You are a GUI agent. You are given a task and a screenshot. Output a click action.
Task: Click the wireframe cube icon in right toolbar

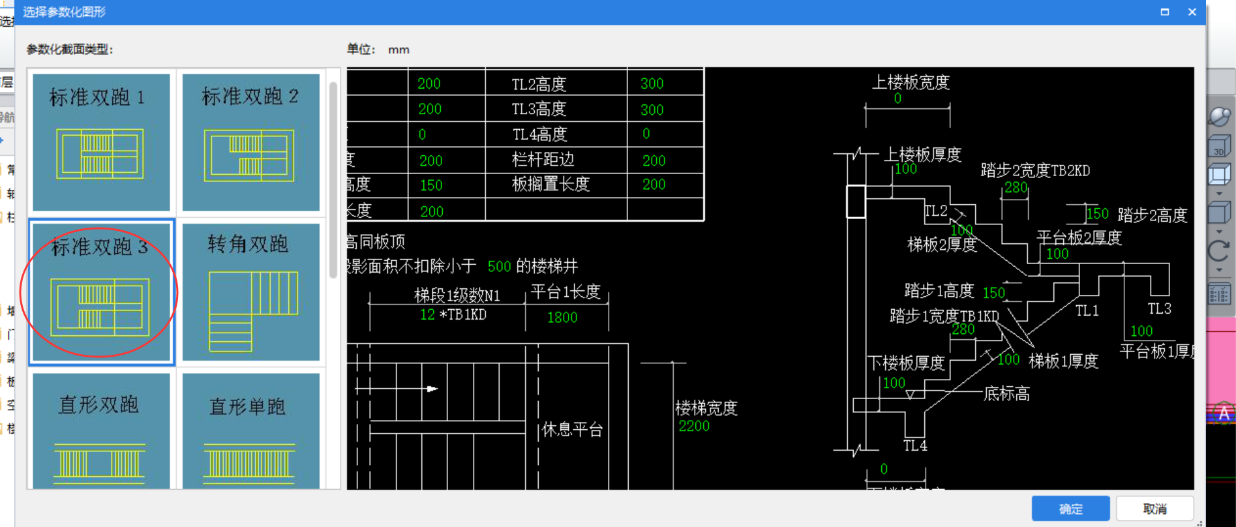(x=1219, y=175)
